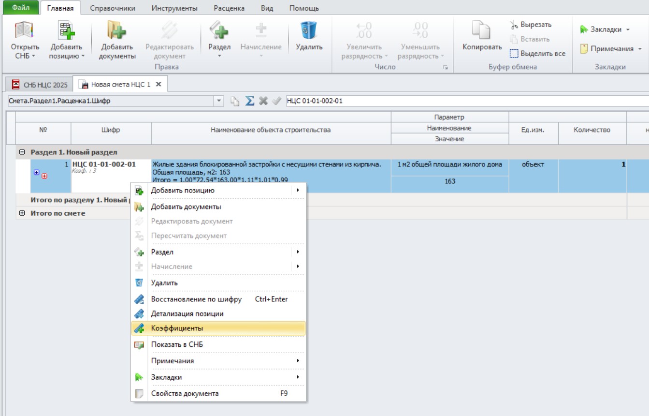
Task: Switch to the Справочники ribbon tab
Action: click(113, 8)
